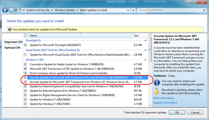Click the refresh icon beside address bar
The width and height of the screenshot is (209, 120).
tap(133, 10)
